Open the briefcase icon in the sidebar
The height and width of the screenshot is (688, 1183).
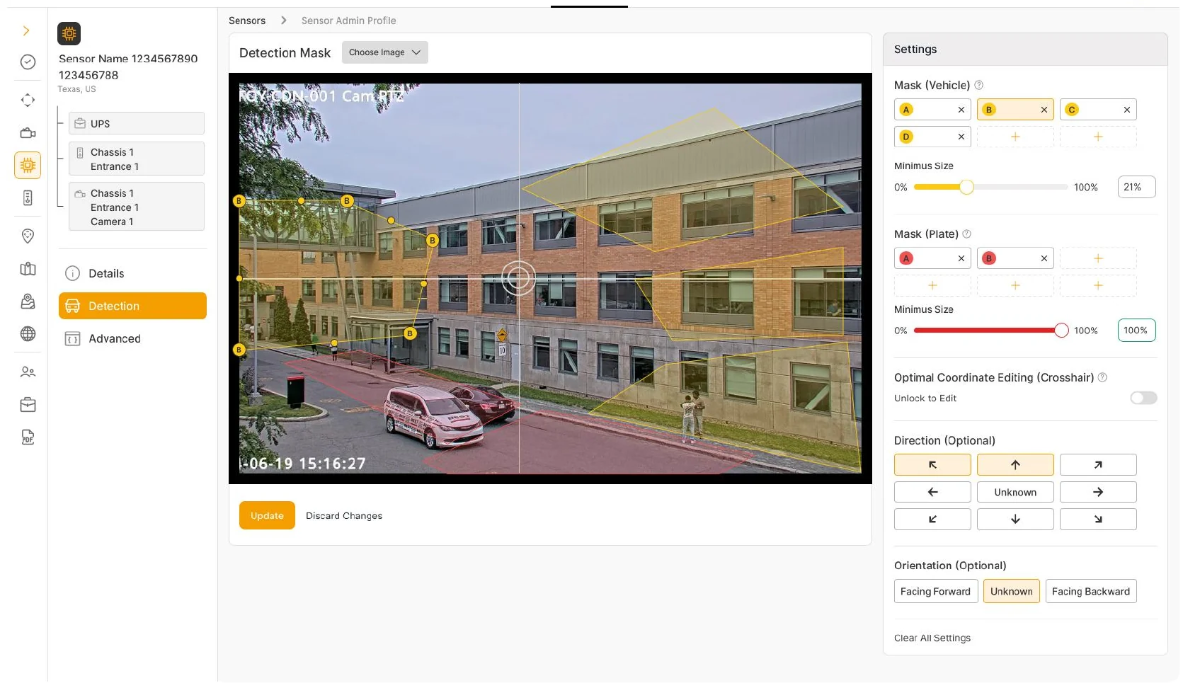28,405
